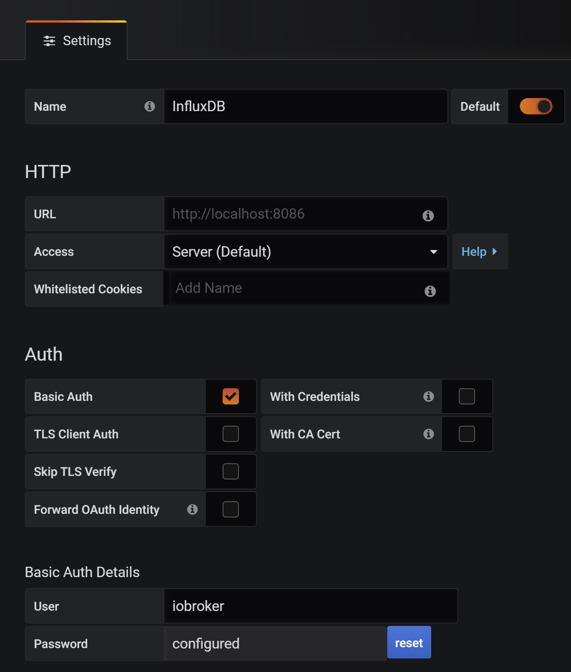Viewport: 571px width, 672px height.
Task: Focus the URL input field
Action: [306, 214]
